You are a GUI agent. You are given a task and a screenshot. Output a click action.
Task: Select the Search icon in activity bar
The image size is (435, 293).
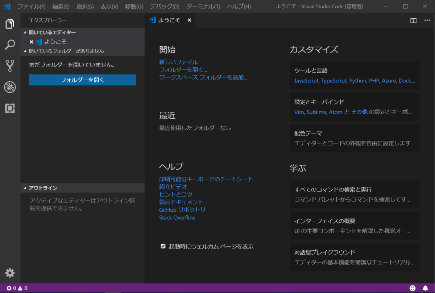[9, 45]
